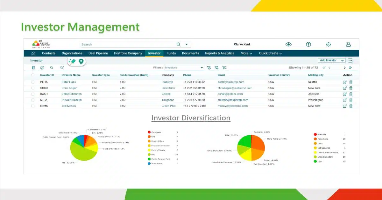Toggle the select-all checkbox in the table header
This screenshot has height=200, width=382.
pos(33,75)
